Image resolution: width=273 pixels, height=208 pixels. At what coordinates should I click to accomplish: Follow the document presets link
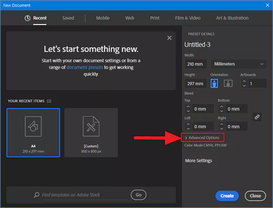(x=85, y=68)
